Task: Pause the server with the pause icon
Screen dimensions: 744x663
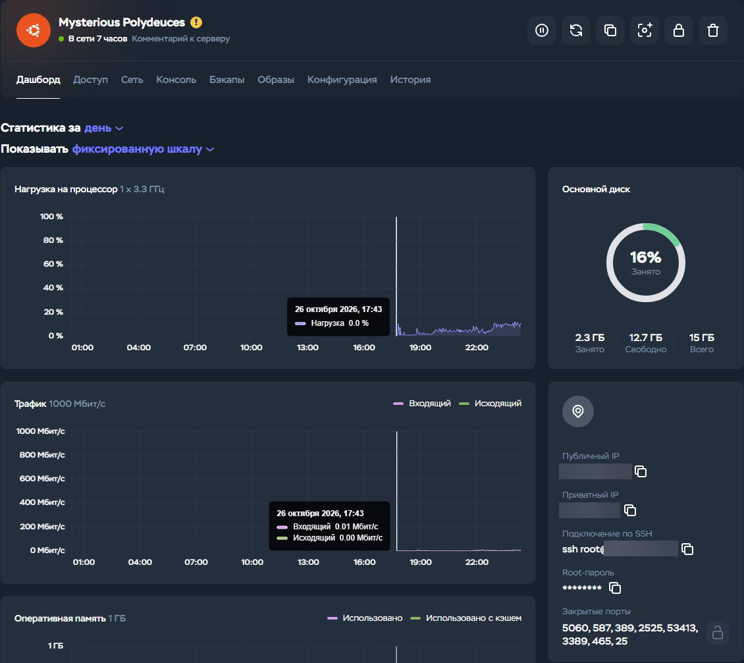Action: pyautogui.click(x=541, y=30)
